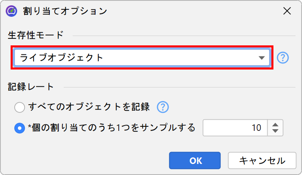The height and width of the screenshot is (175, 302).
Task: Select the すべてのオブジェクトを記録 radio button
Action: point(20,108)
